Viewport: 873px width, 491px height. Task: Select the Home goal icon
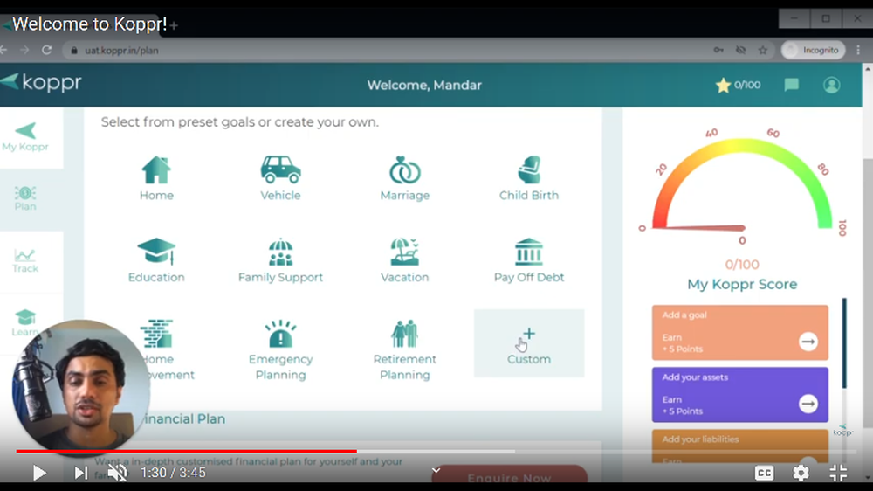(x=156, y=170)
